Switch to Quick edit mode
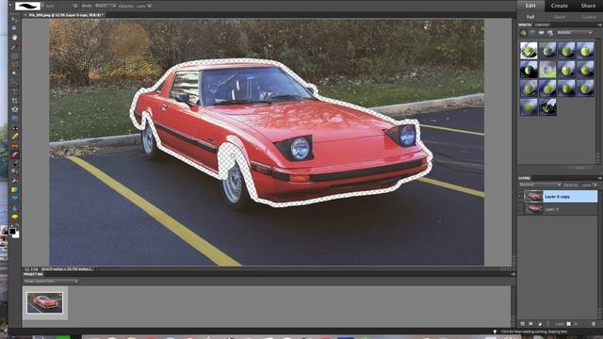This screenshot has width=603, height=339. [x=559, y=17]
